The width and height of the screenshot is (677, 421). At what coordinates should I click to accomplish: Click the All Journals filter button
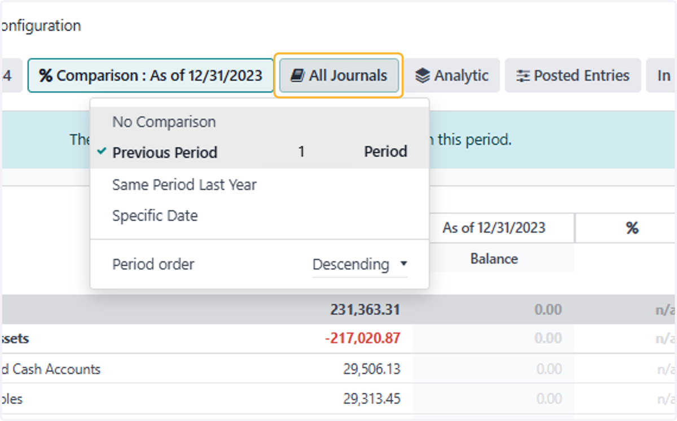pyautogui.click(x=338, y=76)
